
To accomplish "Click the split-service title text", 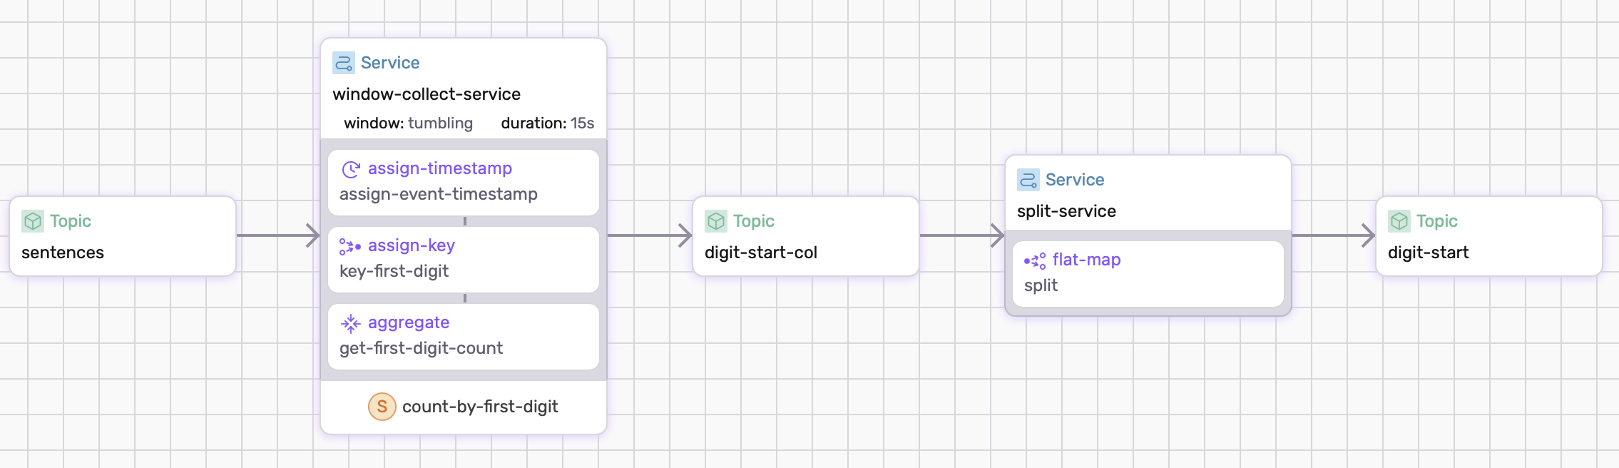I will [1066, 211].
